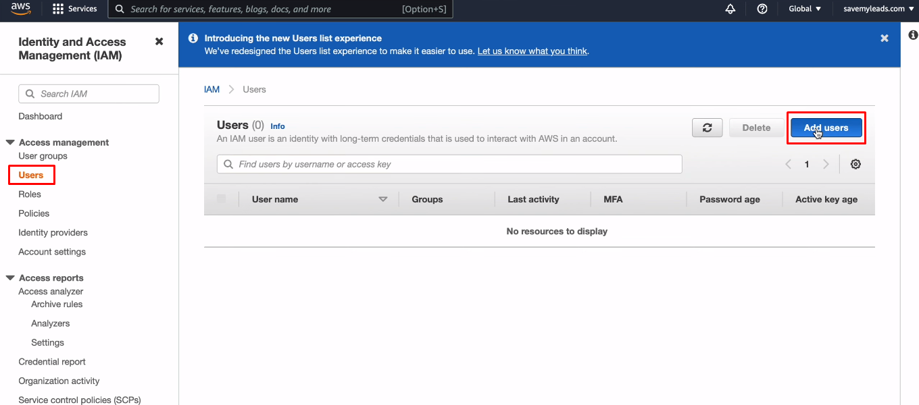Screen dimensions: 919x405
Task: Click the User name column header
Action: tap(275, 199)
